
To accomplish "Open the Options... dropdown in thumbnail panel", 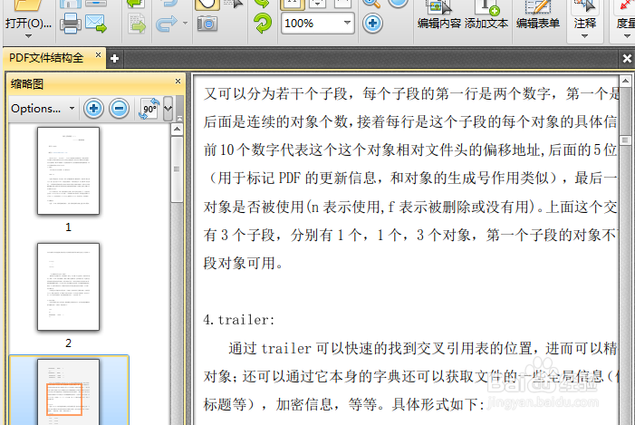I will coord(43,109).
